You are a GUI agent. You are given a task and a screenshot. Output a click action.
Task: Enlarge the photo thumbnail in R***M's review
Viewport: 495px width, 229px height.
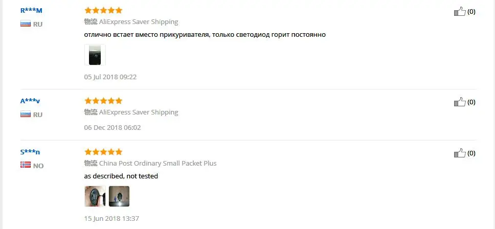(95, 55)
